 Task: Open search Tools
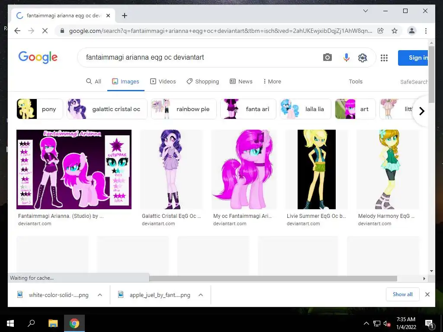pyautogui.click(x=356, y=81)
